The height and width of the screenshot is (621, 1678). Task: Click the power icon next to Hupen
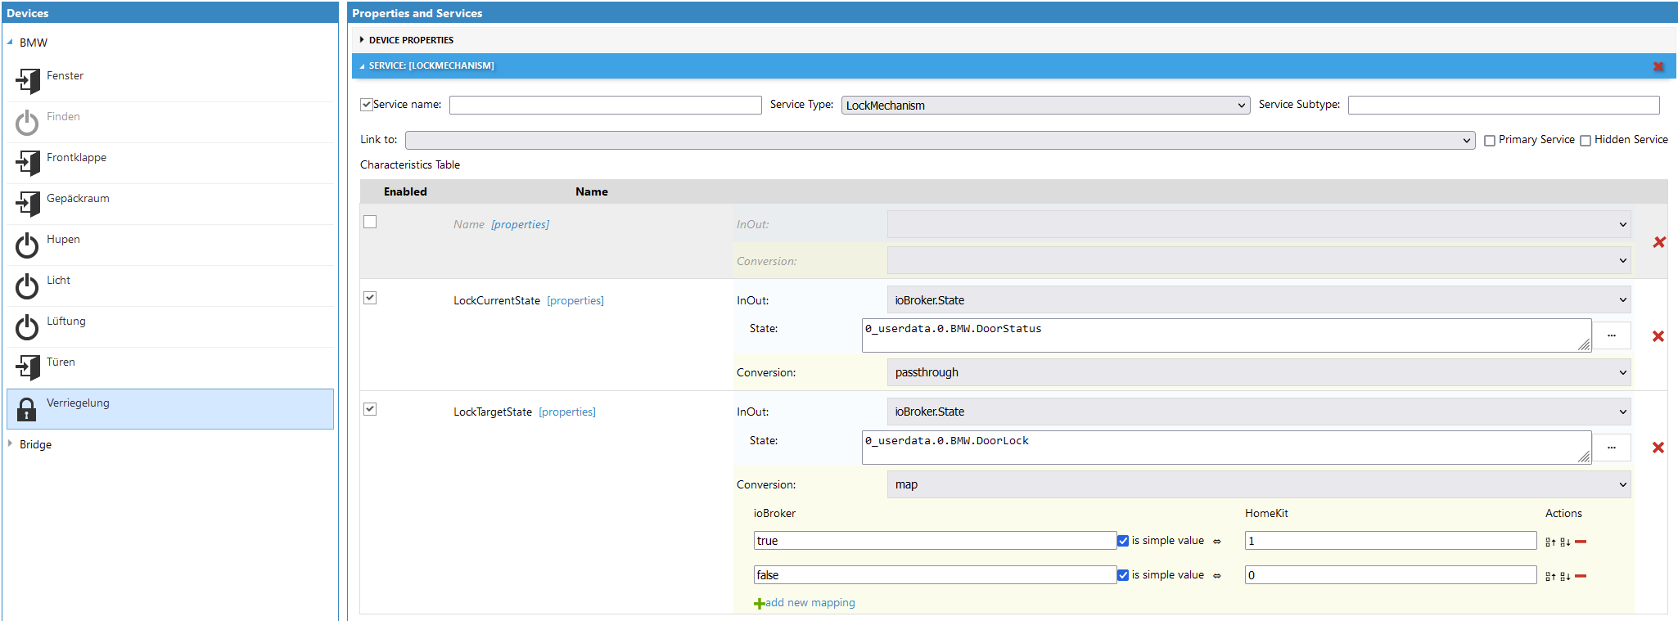click(x=27, y=245)
